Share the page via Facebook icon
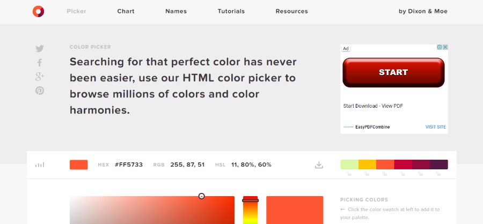This screenshot has width=483, height=224. 39,63
